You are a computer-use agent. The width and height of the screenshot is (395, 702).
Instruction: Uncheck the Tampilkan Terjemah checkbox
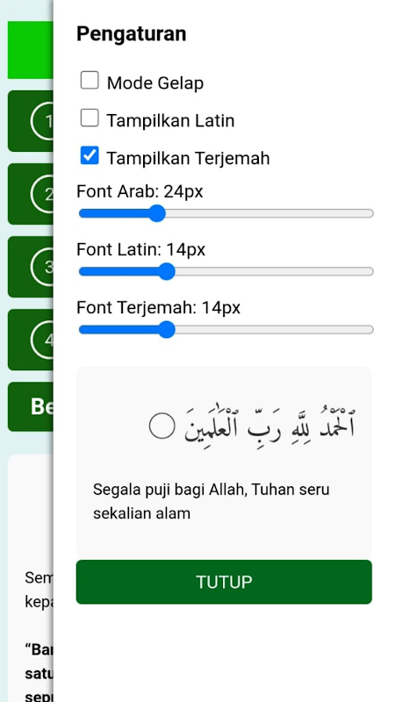point(90,156)
